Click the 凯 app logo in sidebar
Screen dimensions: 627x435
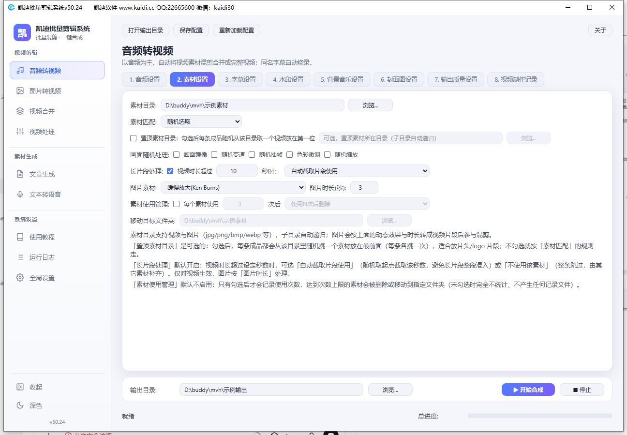[22, 32]
